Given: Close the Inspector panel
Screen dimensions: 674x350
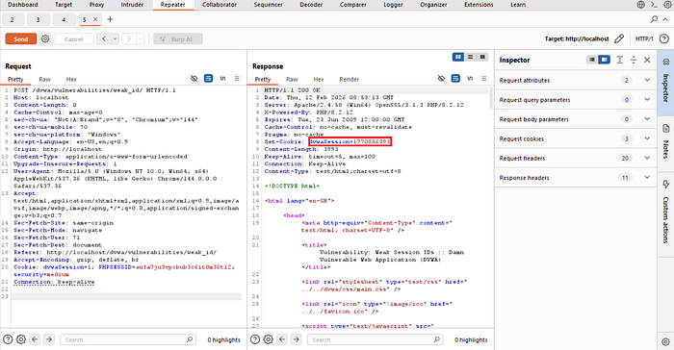Looking at the screenshot, I should click(x=647, y=60).
